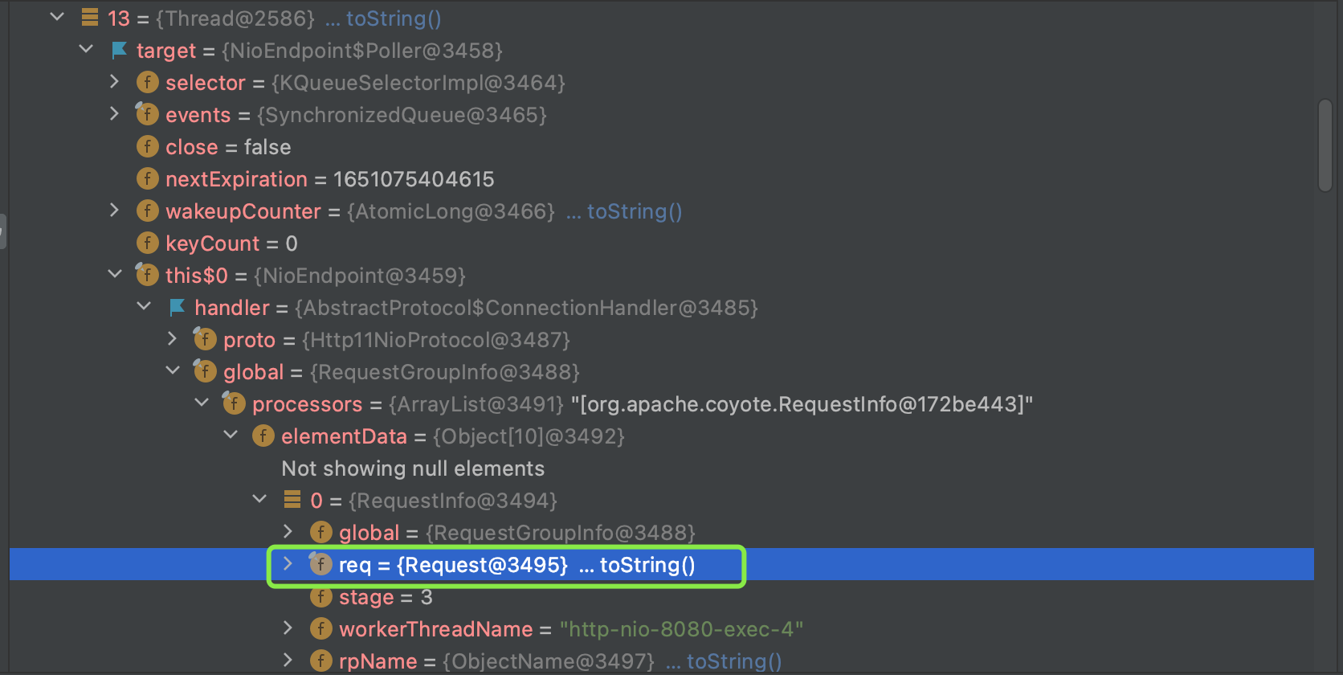1343x675 pixels.
Task: Click the field icon beside workerThreadName
Action: (x=321, y=628)
